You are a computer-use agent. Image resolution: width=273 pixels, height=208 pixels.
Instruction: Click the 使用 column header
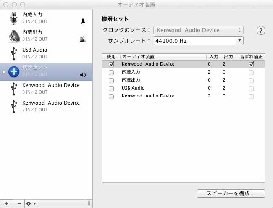coord(111,57)
